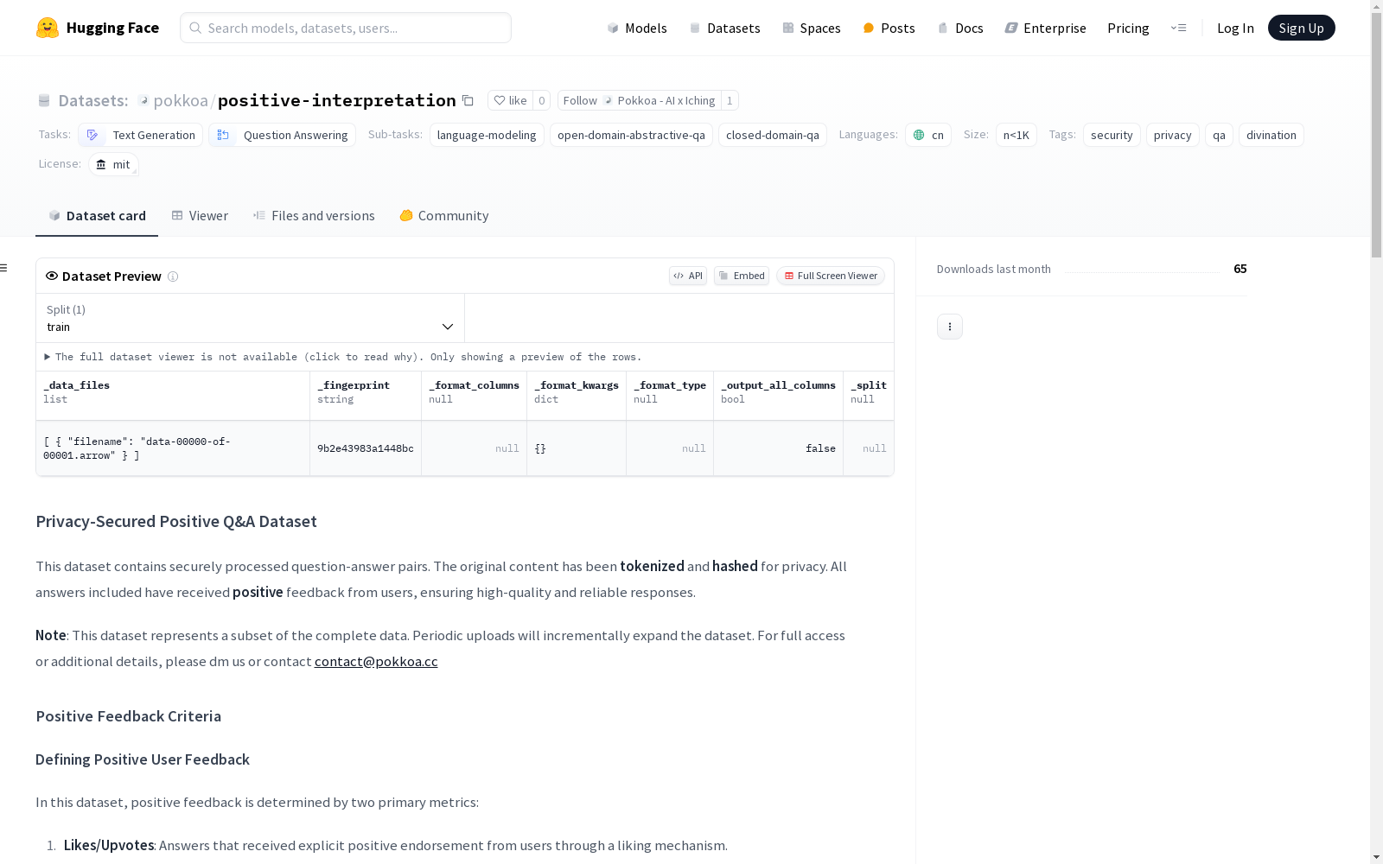Click the Positive Feedback Criteria heading

point(129,716)
